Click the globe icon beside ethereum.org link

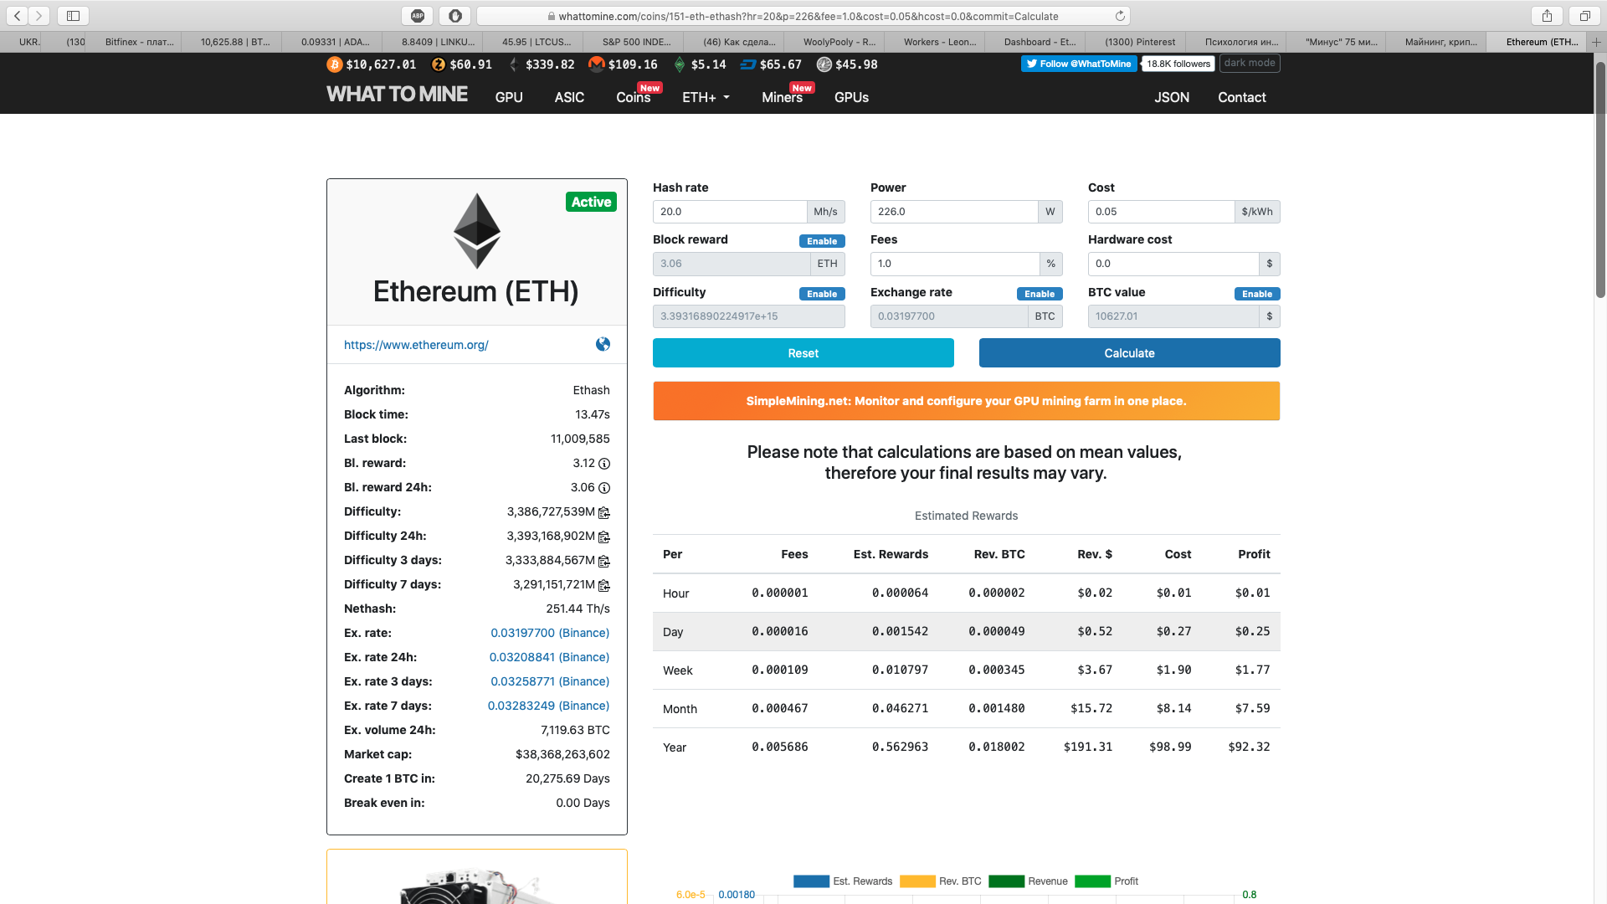pos(603,344)
